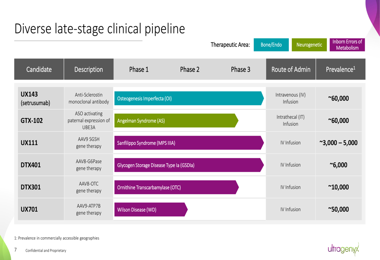Click the Route of Admin header
The height and width of the screenshot is (260, 380).
291,69
